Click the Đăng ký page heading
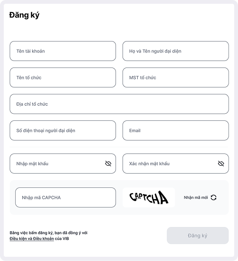238x261 pixels. pyautogui.click(x=24, y=15)
